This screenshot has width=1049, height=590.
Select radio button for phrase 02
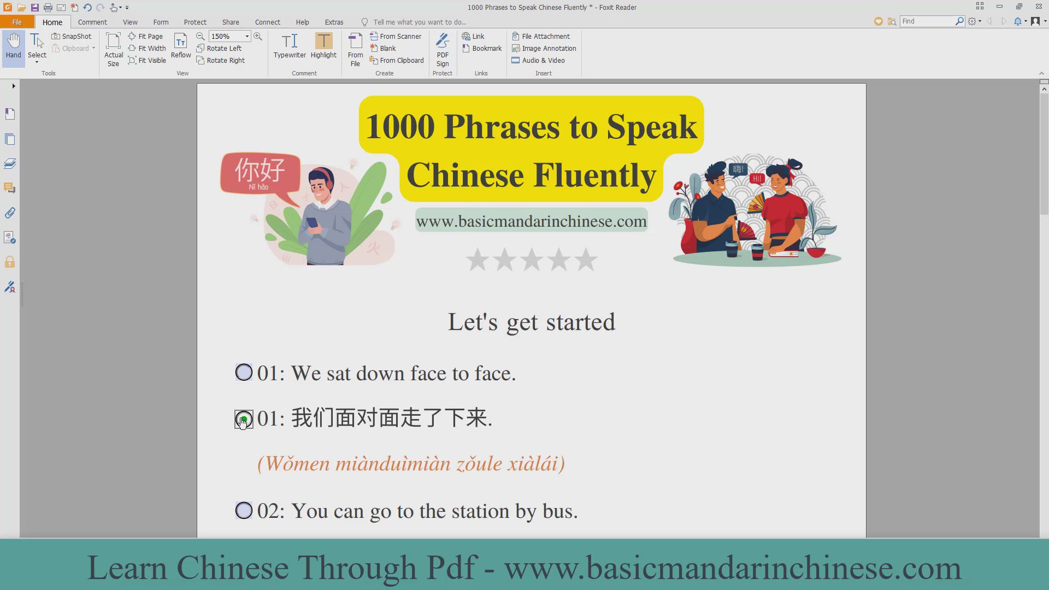(244, 511)
